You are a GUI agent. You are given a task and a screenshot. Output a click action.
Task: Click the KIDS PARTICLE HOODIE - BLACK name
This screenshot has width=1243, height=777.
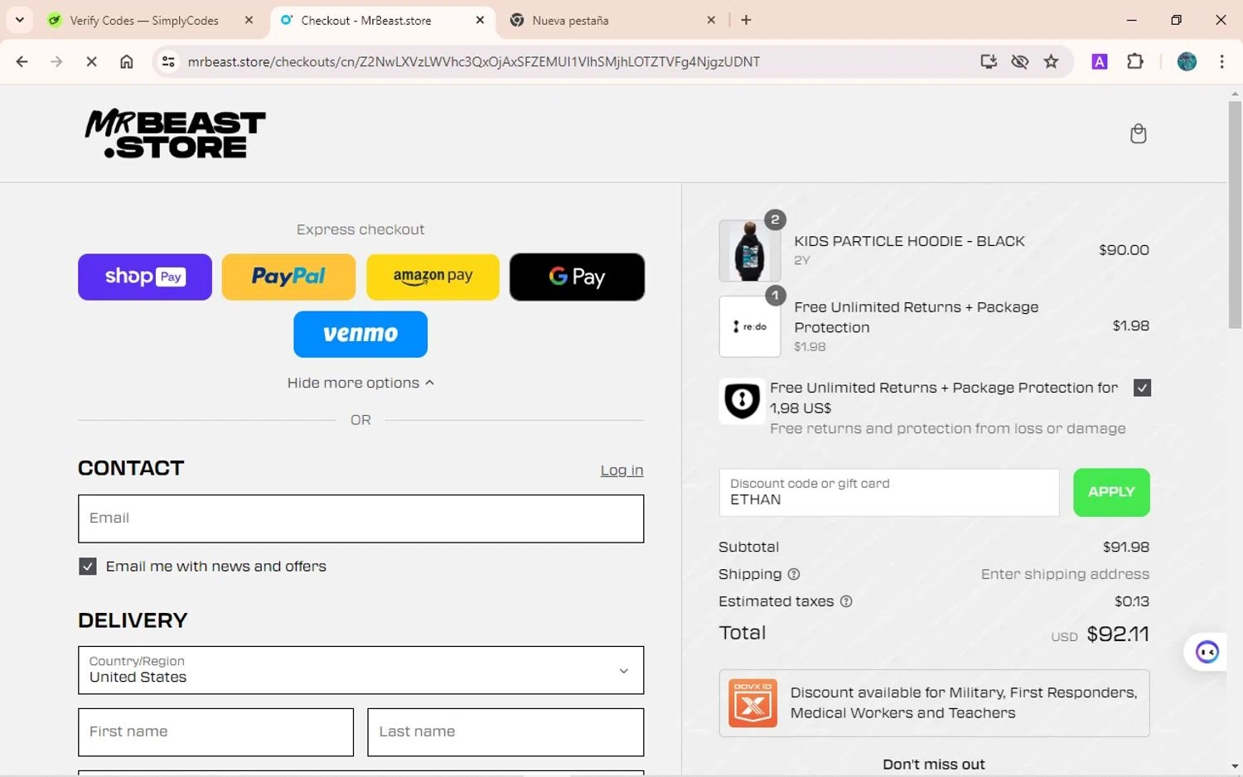click(x=909, y=241)
